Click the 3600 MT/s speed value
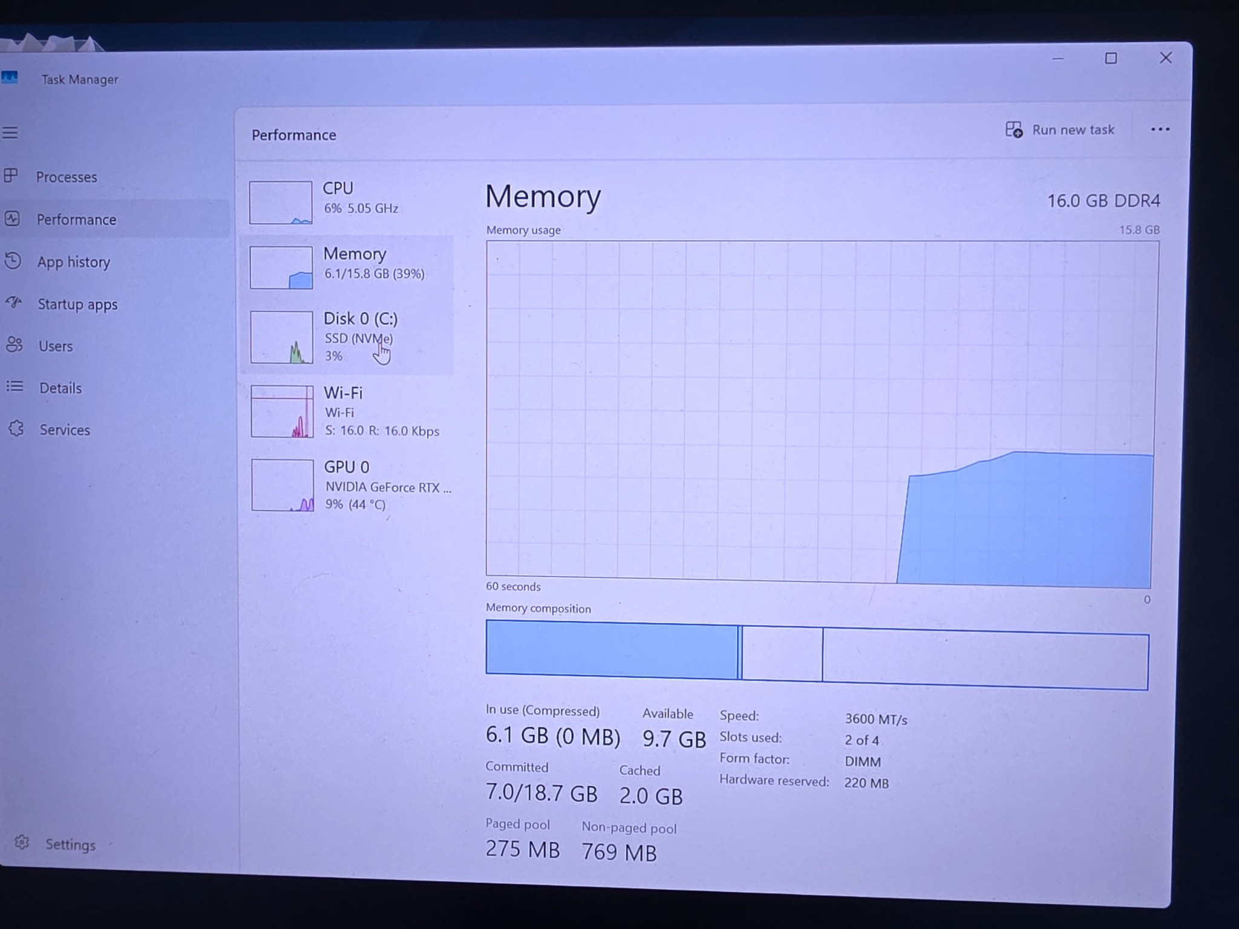Screen dimensions: 1239x929 [876, 719]
